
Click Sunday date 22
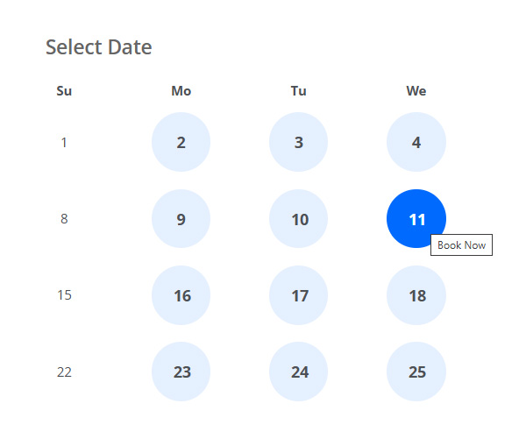tap(64, 372)
